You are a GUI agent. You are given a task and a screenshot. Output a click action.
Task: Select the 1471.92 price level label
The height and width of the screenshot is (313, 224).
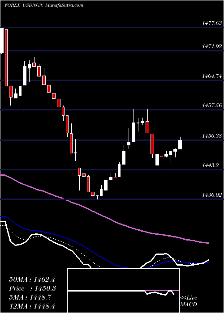[x=212, y=47]
